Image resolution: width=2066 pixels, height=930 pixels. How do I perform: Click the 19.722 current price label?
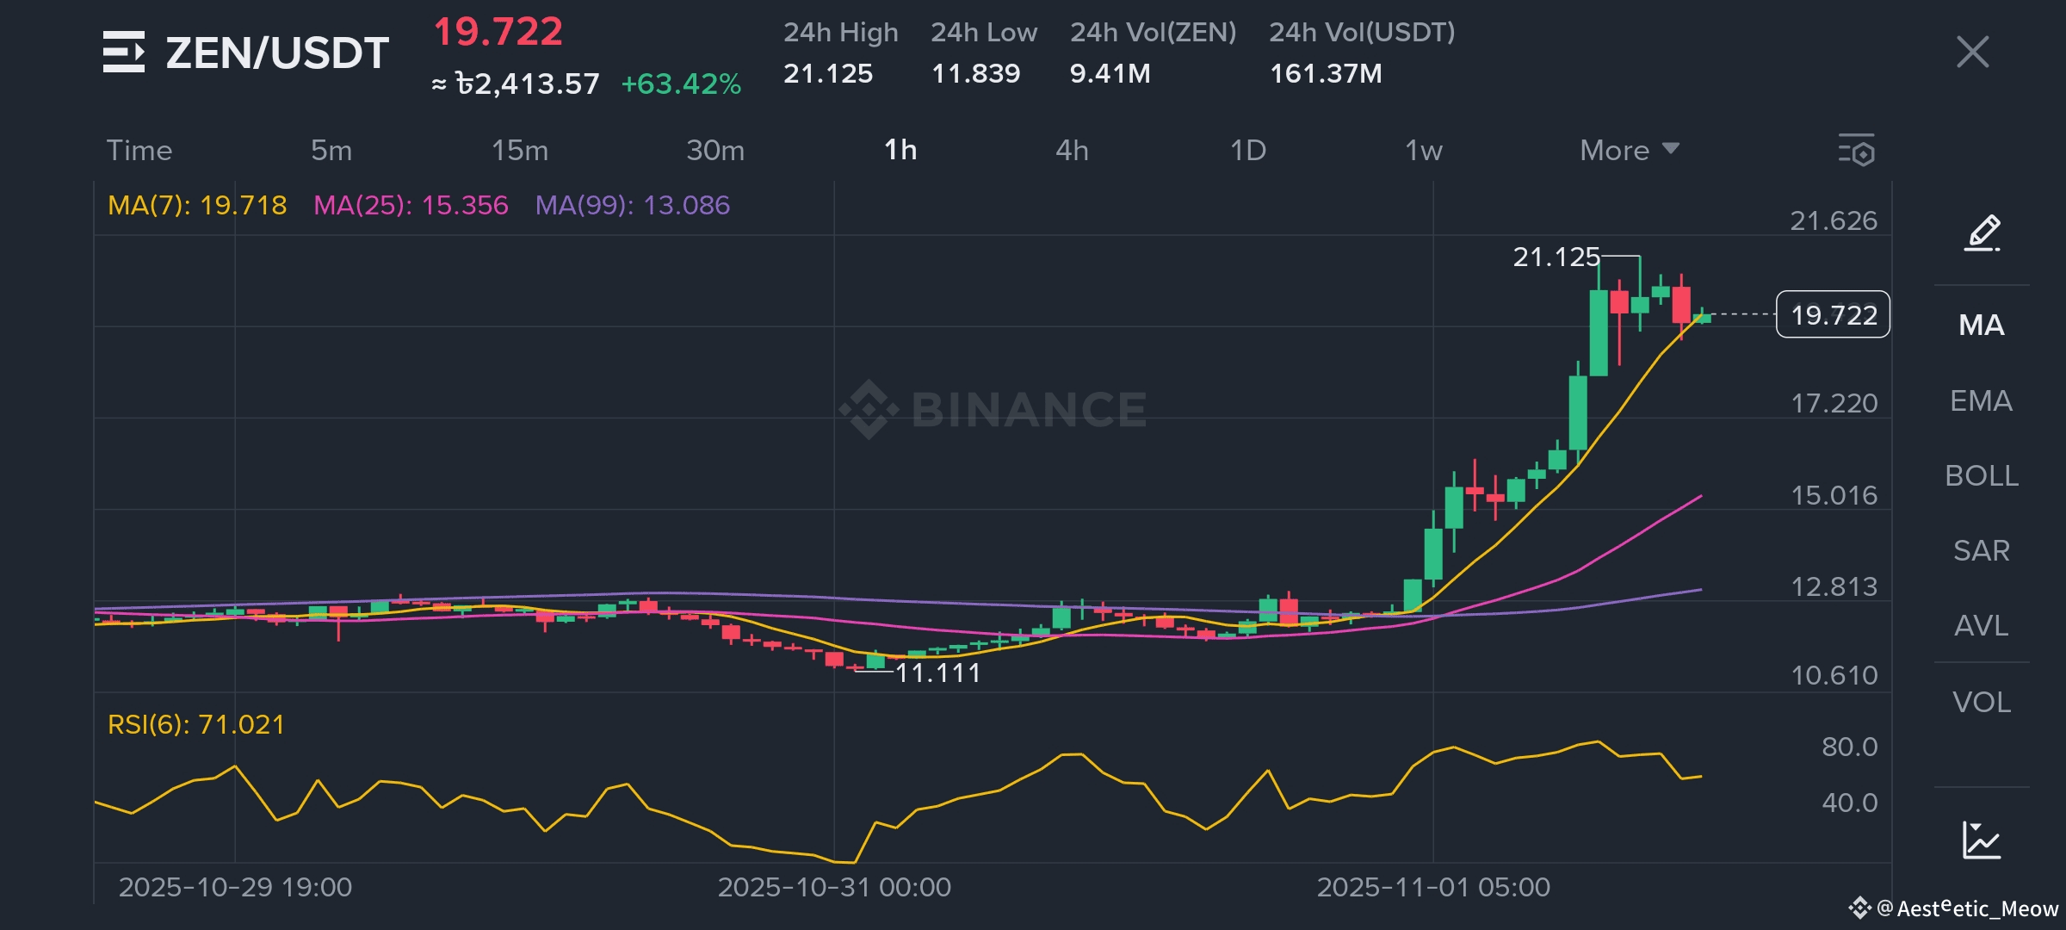(x=1833, y=315)
